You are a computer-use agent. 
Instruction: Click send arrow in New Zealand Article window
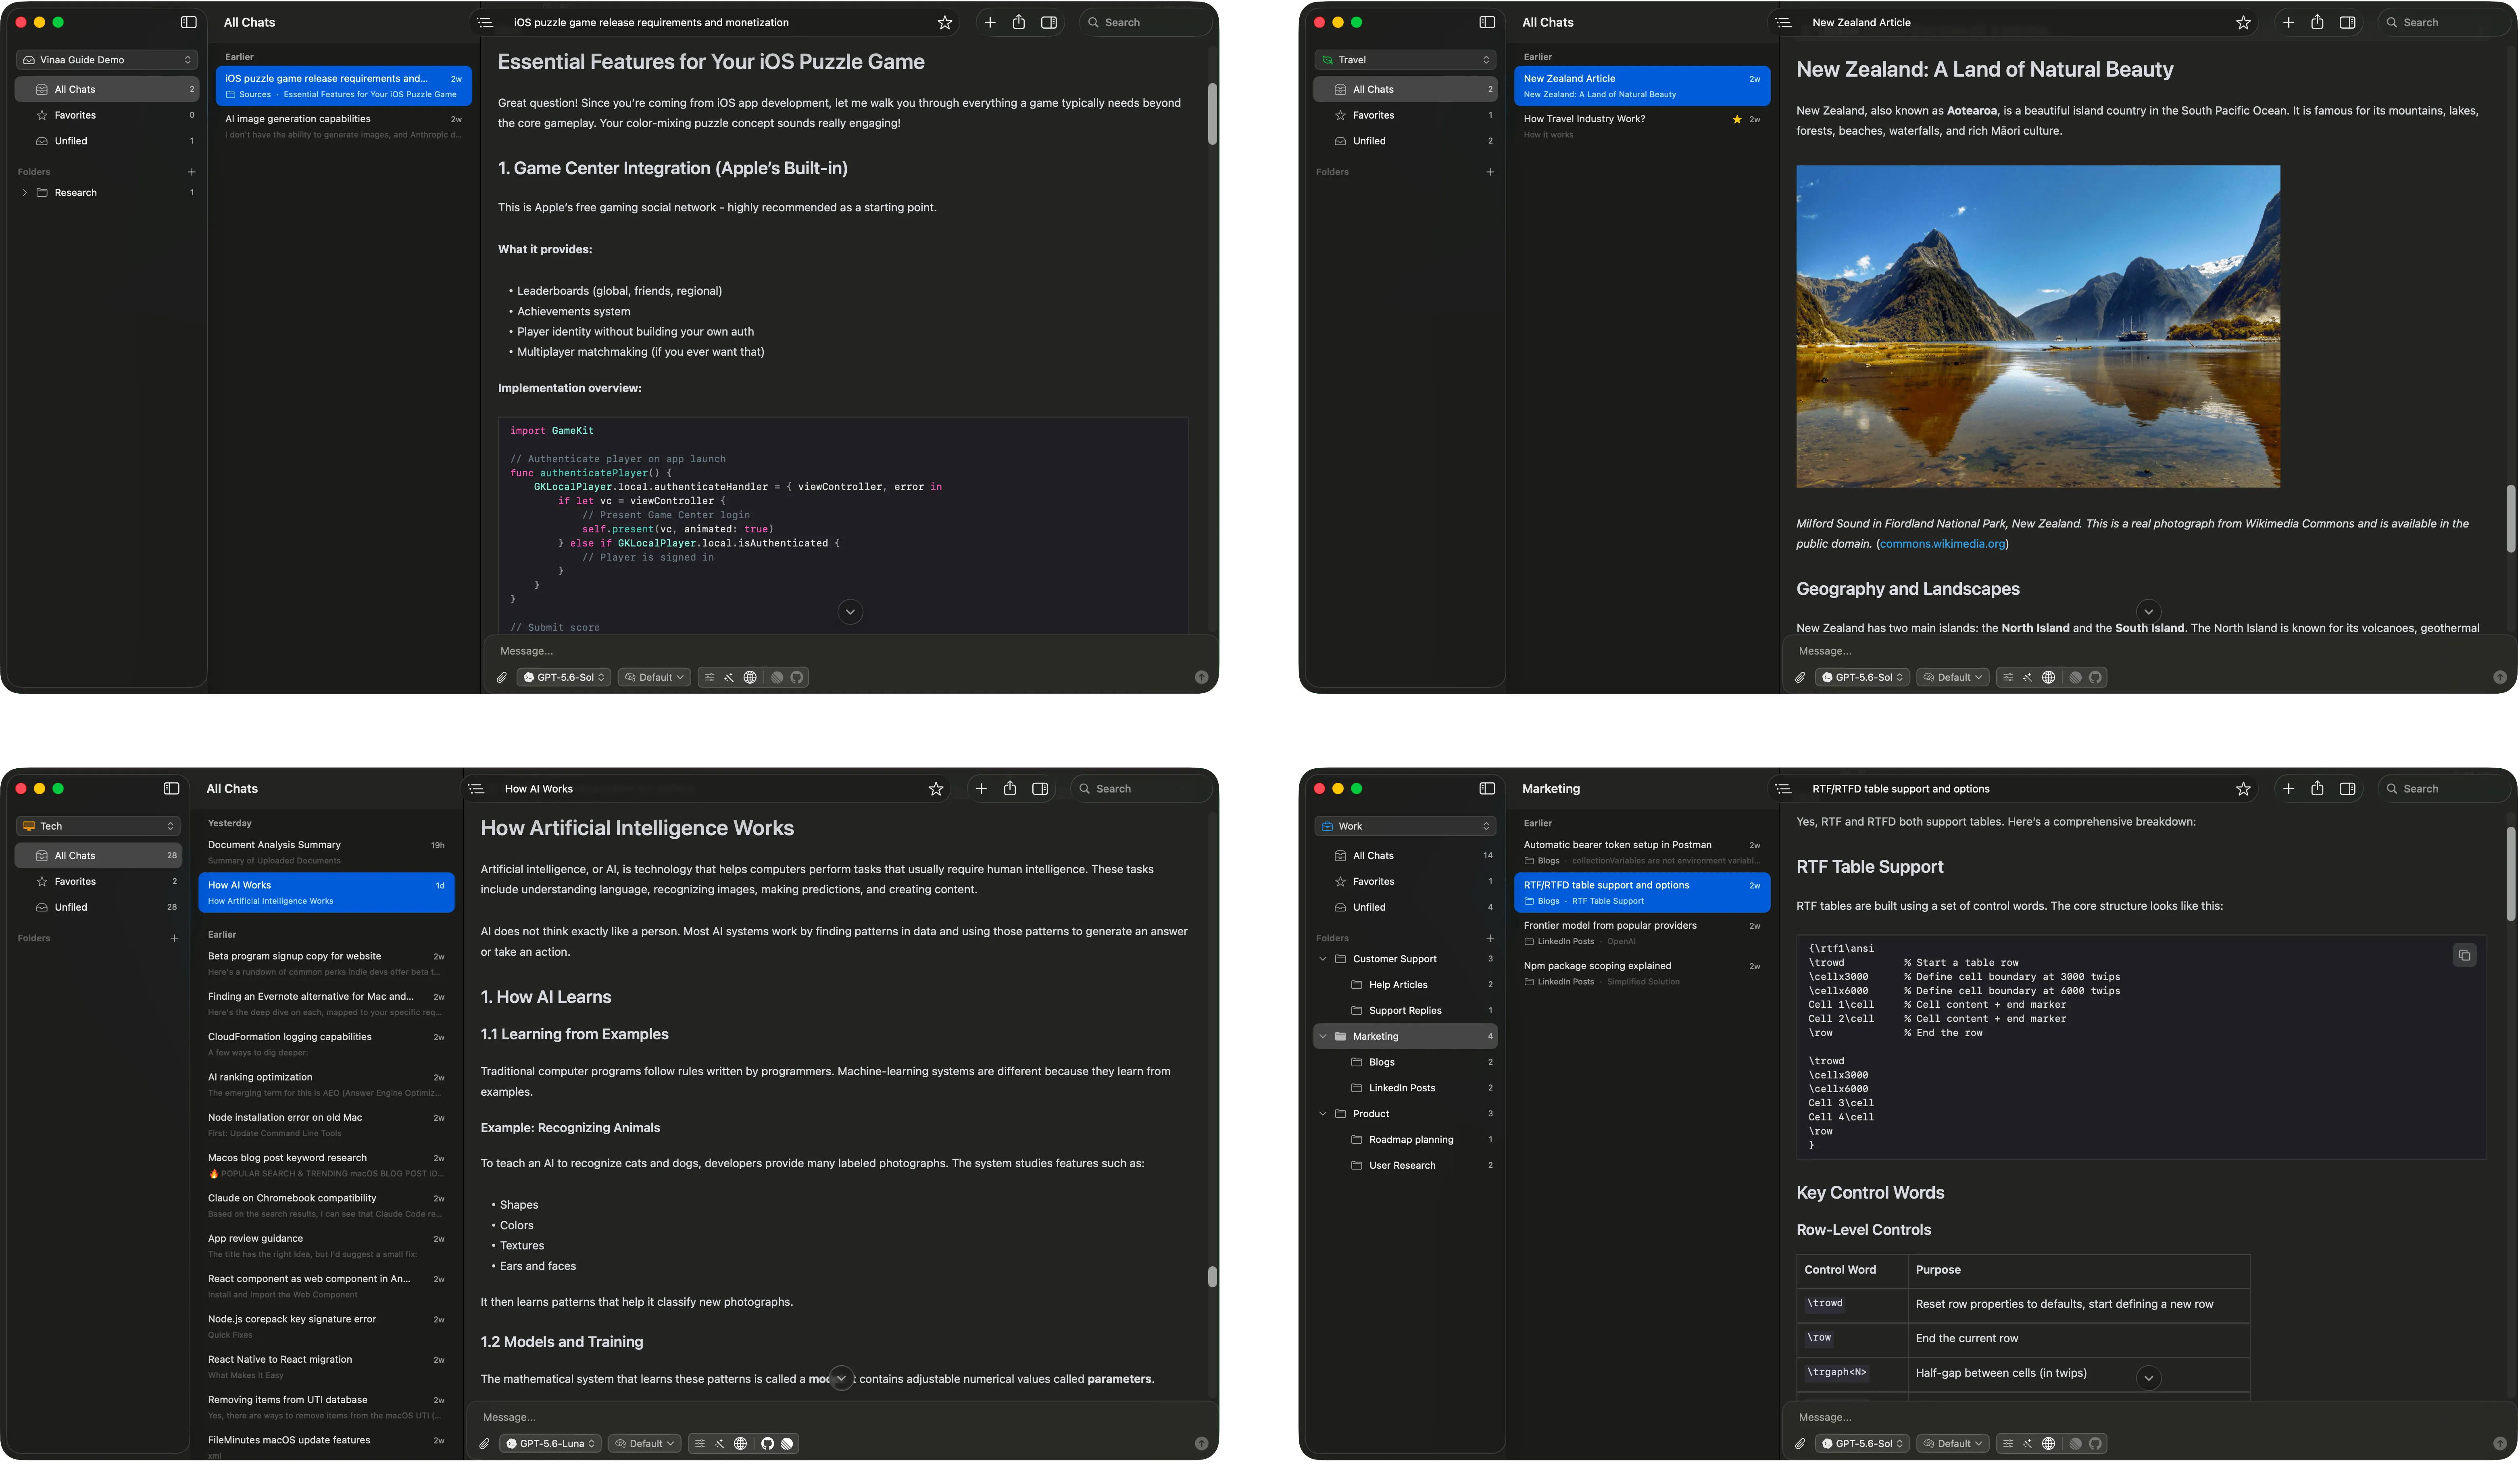[2499, 677]
